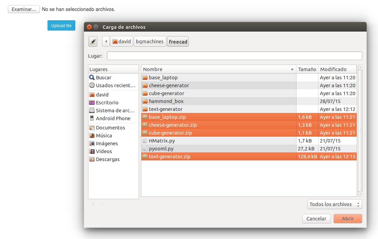378x239 pixels.
Task: Select the HMatrix.py file icon
Action: click(x=145, y=140)
